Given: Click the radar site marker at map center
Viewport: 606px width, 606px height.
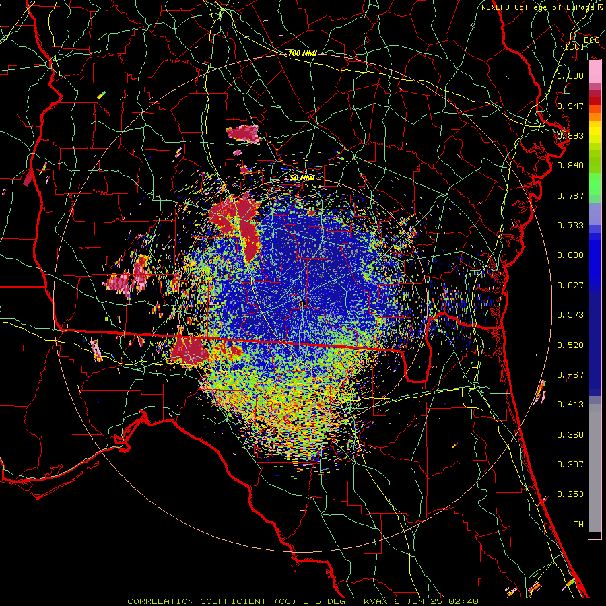Looking at the screenshot, I should click(303, 303).
